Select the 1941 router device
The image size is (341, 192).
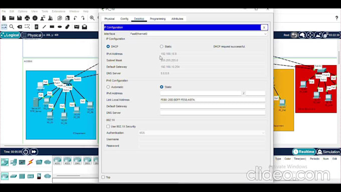click(77, 161)
